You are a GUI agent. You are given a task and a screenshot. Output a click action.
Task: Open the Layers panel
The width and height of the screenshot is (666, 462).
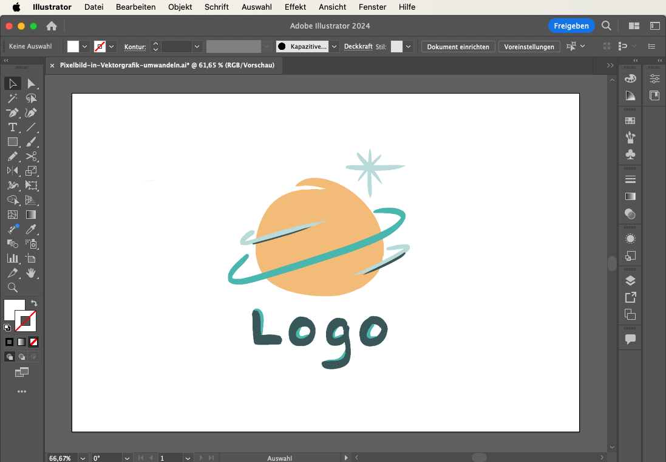tap(630, 280)
